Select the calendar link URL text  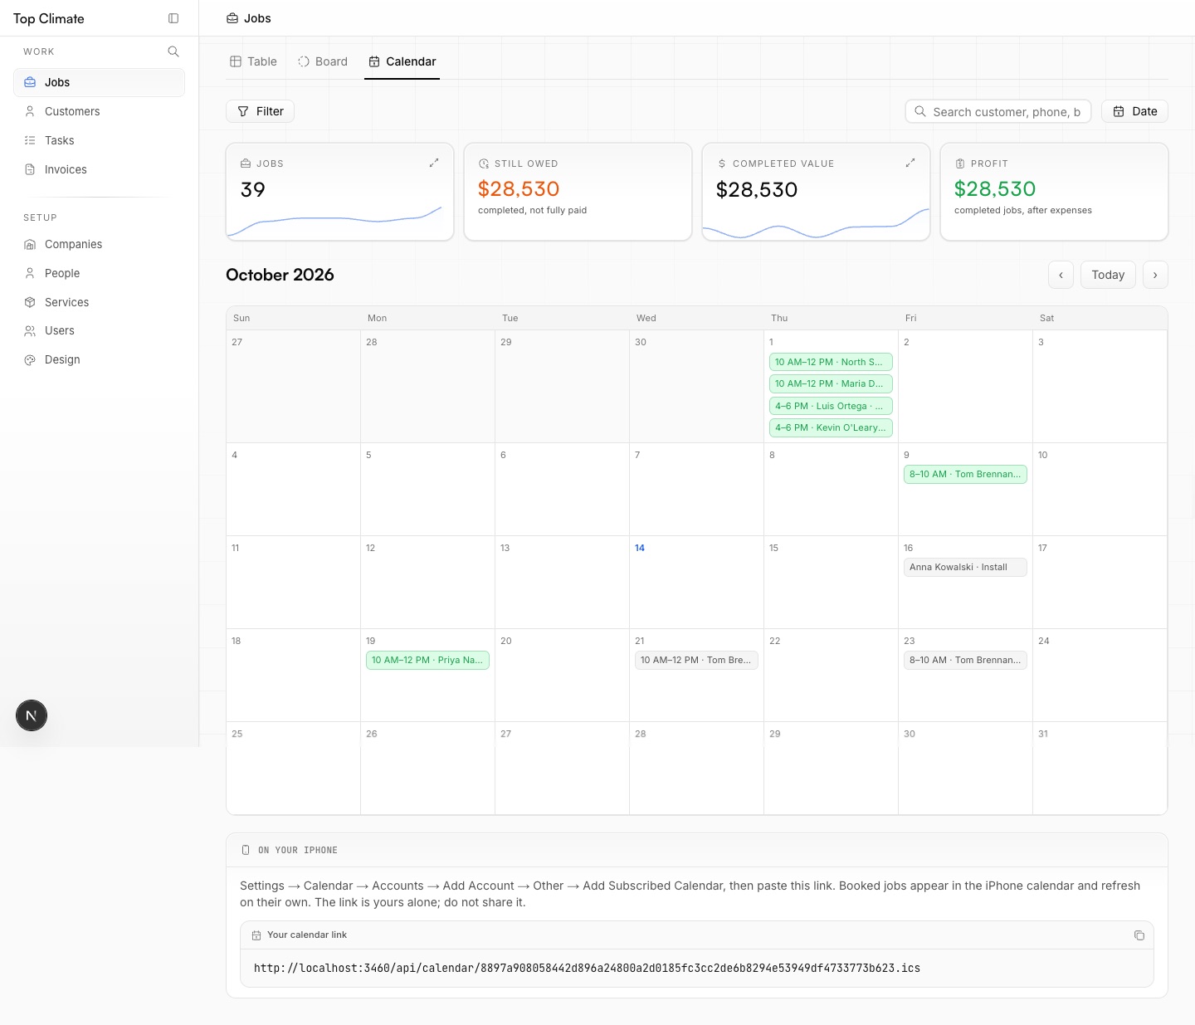pos(587,968)
